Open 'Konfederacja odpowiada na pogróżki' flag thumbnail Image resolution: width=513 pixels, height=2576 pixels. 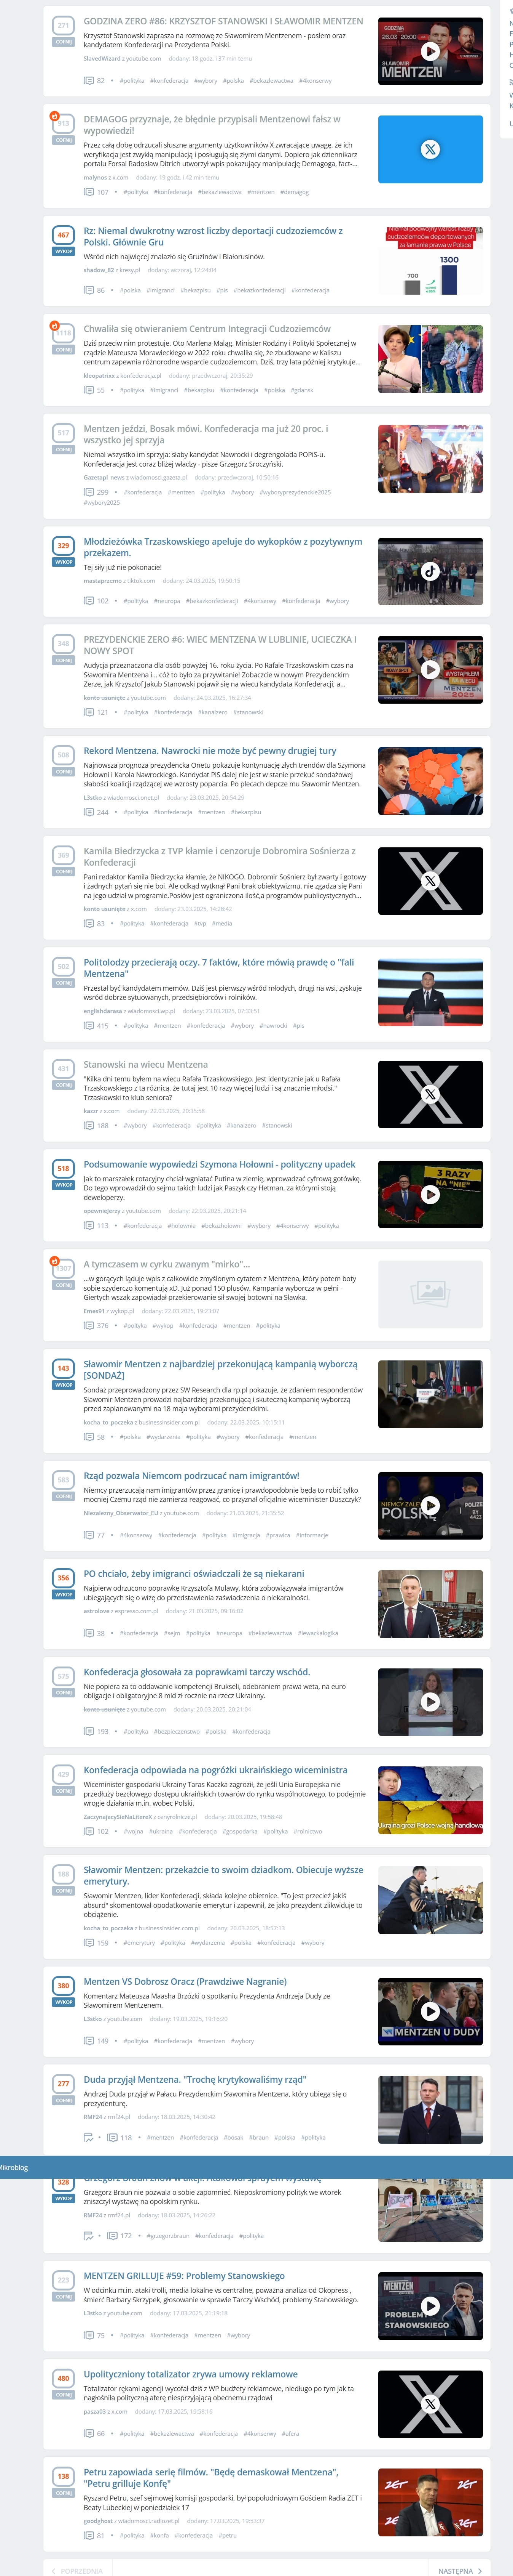pos(430,1799)
